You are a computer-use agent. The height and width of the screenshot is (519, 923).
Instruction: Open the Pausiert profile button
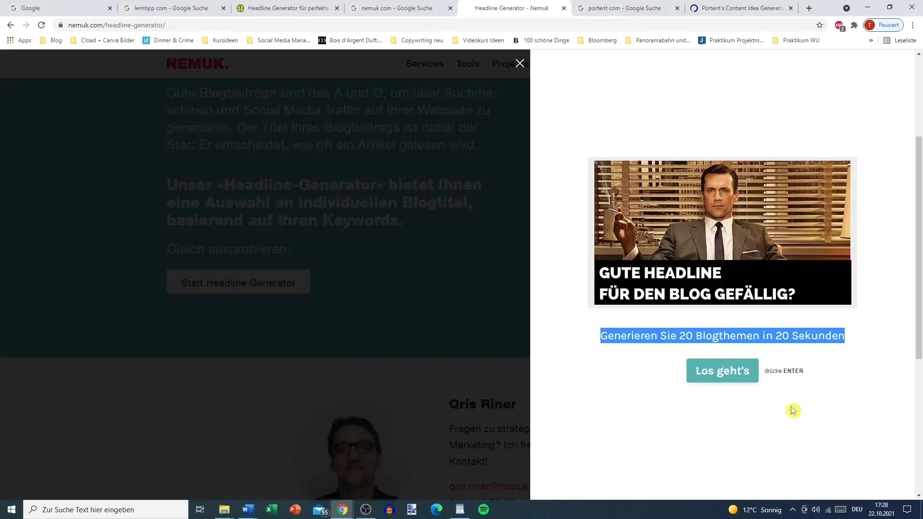pyautogui.click(x=883, y=25)
